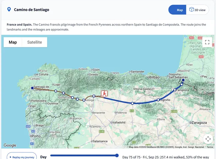Click the Huesca city label
Image resolution: width=216 pixels, height=159 pixels.
pos(206,109)
